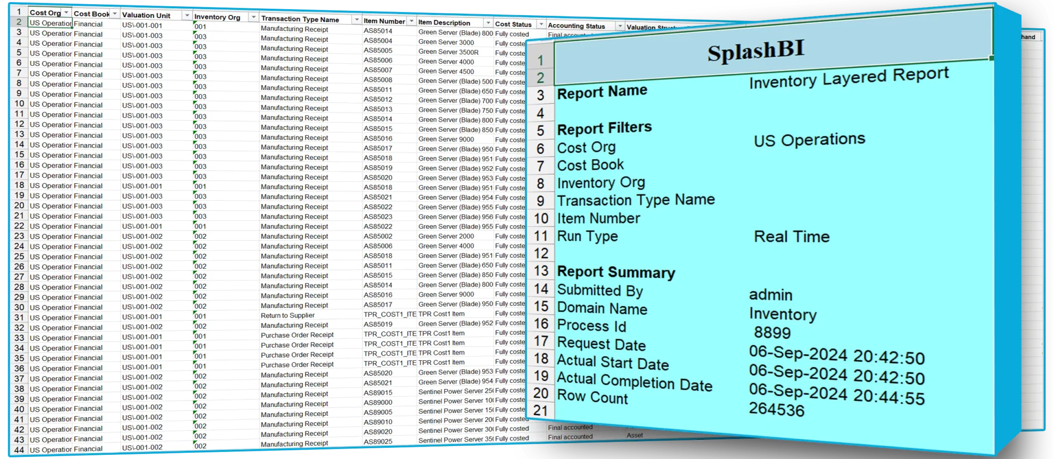
Task: Open the Cost Status filter dropdown
Action: coord(541,24)
